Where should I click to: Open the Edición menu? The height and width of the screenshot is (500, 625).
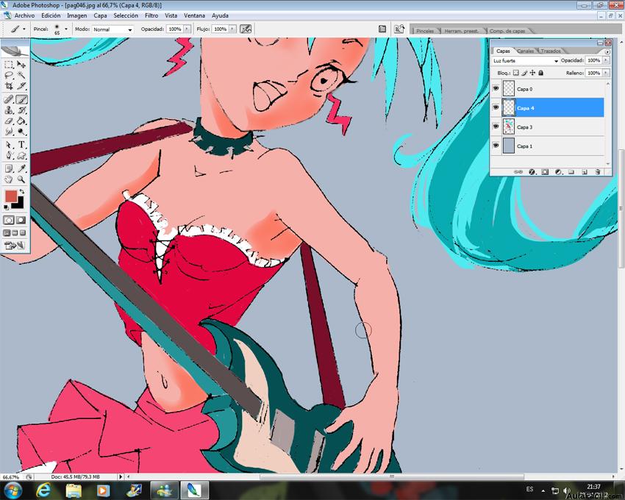(x=51, y=15)
